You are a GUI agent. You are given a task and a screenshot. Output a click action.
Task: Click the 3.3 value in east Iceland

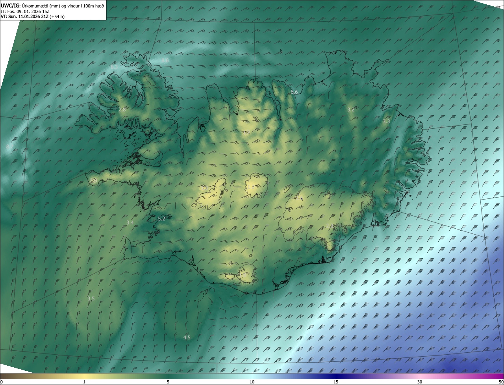tap(386, 121)
